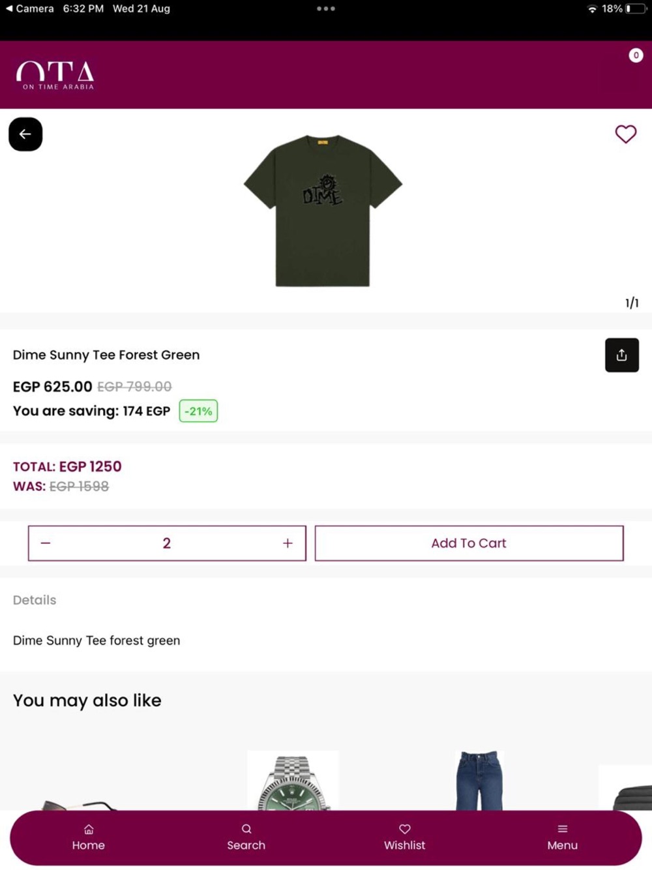The height and width of the screenshot is (870, 652).
Task: Open the Search tab
Action: pyautogui.click(x=246, y=837)
